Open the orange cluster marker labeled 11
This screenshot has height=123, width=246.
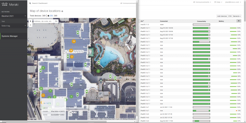pyautogui.click(x=43, y=95)
